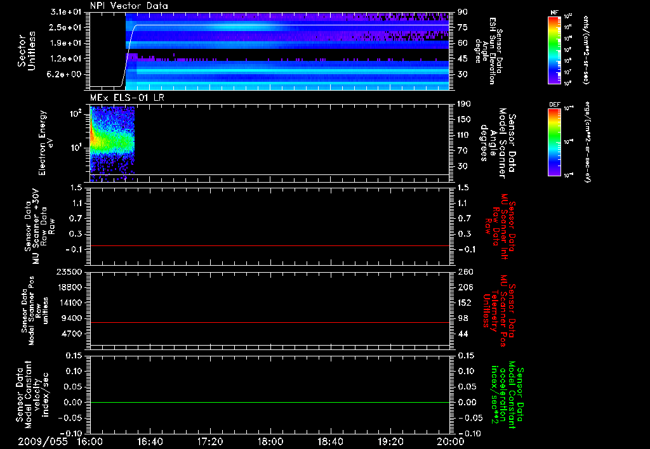Screen dimensions: 650x449
Task: Click the ergs/(cm**2-sr-sec-eV) units label
Action: (587, 142)
